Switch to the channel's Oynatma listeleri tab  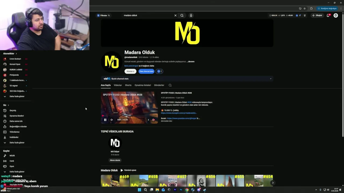pyautogui.click(x=143, y=85)
